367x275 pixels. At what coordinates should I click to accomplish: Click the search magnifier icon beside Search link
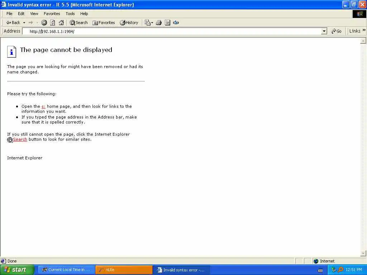click(x=10, y=140)
